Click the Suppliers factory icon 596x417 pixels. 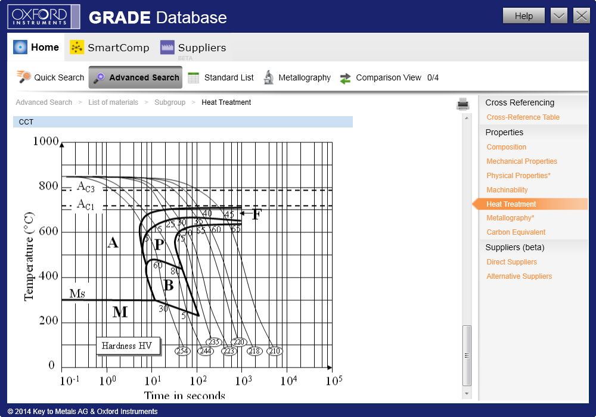(x=167, y=47)
